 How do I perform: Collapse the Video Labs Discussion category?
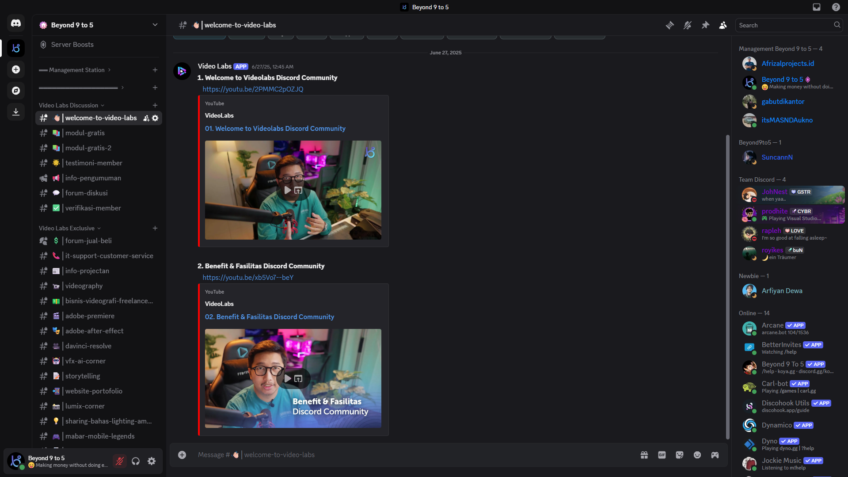(x=72, y=105)
